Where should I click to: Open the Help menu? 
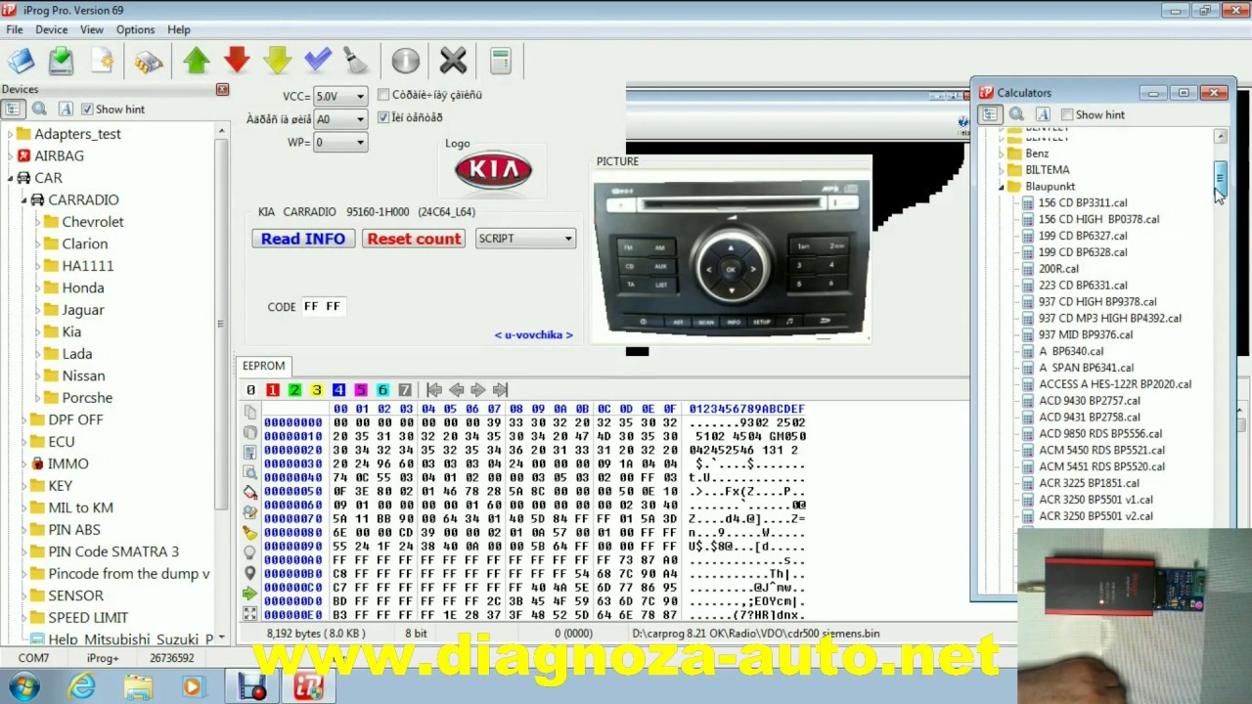click(179, 30)
